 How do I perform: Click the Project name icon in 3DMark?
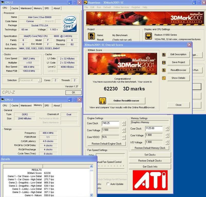click(91, 36)
